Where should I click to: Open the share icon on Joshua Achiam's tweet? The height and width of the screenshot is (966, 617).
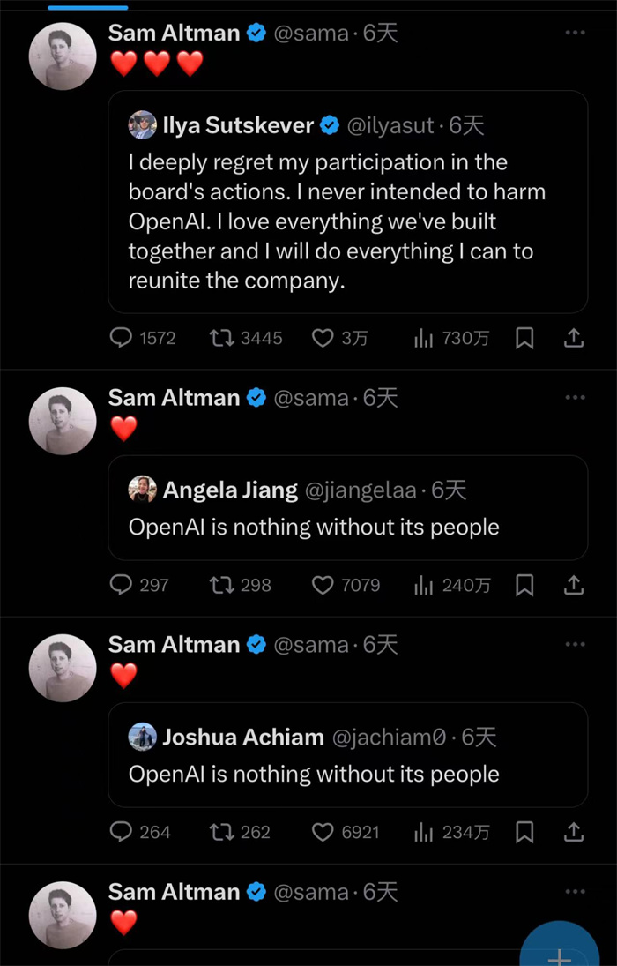coord(573,832)
